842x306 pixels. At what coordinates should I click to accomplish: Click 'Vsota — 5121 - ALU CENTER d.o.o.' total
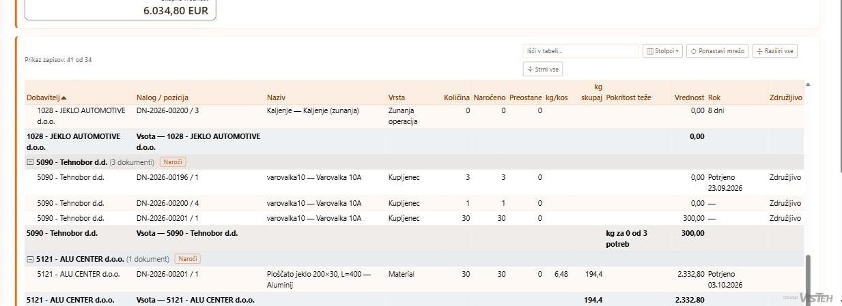[x=195, y=300]
